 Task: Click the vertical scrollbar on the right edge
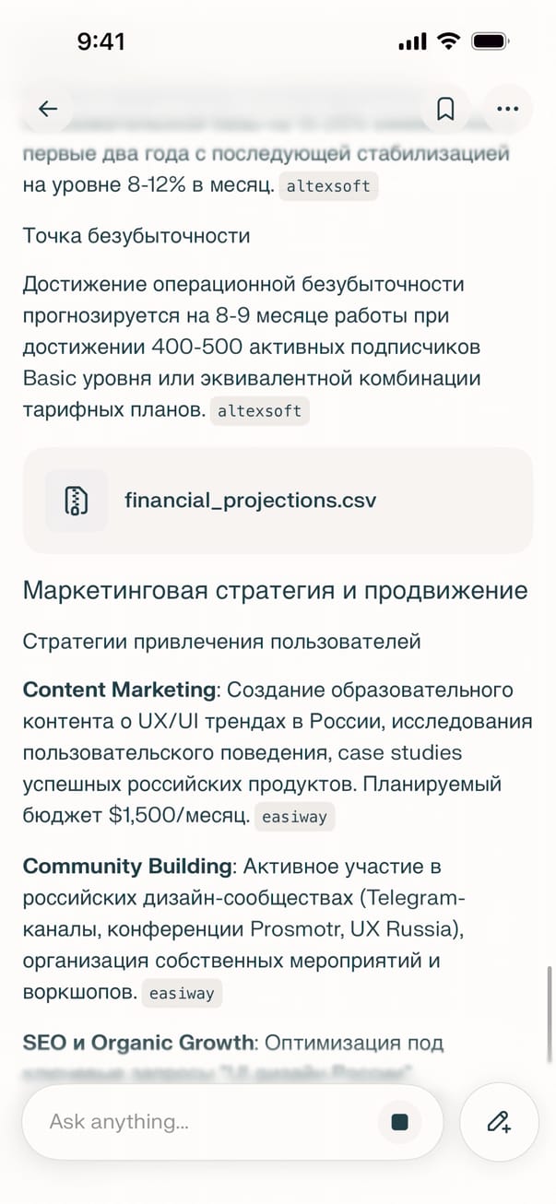pyautogui.click(x=550, y=1014)
